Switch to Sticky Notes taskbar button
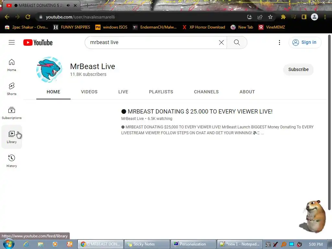Viewport: 332px width, 249px height. click(x=147, y=244)
